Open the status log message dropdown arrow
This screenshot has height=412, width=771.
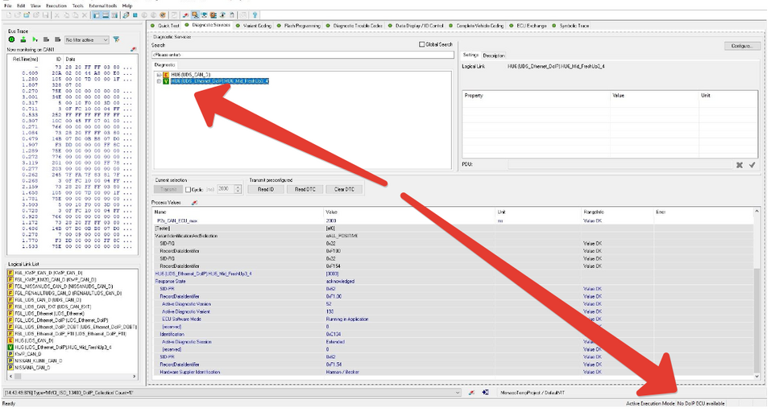tap(458, 393)
